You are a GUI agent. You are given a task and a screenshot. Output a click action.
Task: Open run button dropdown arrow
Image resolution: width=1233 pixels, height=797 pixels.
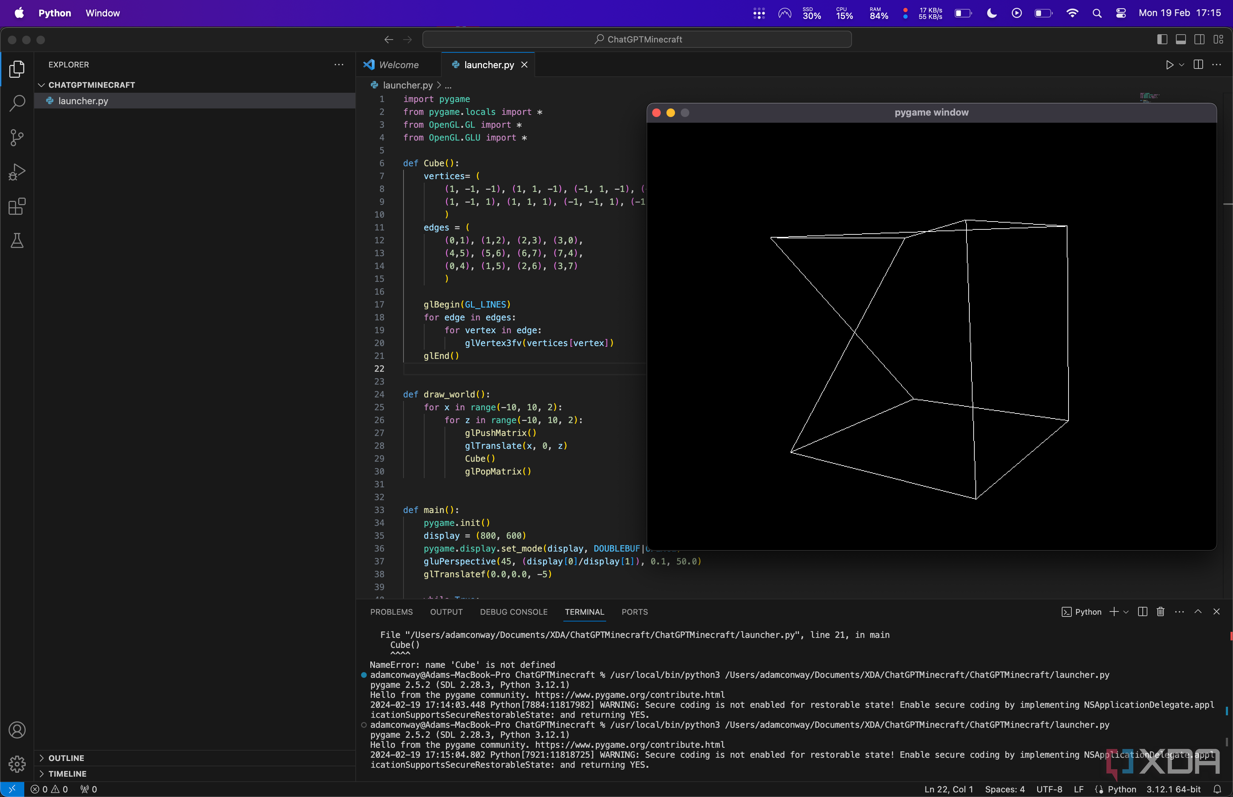point(1181,65)
